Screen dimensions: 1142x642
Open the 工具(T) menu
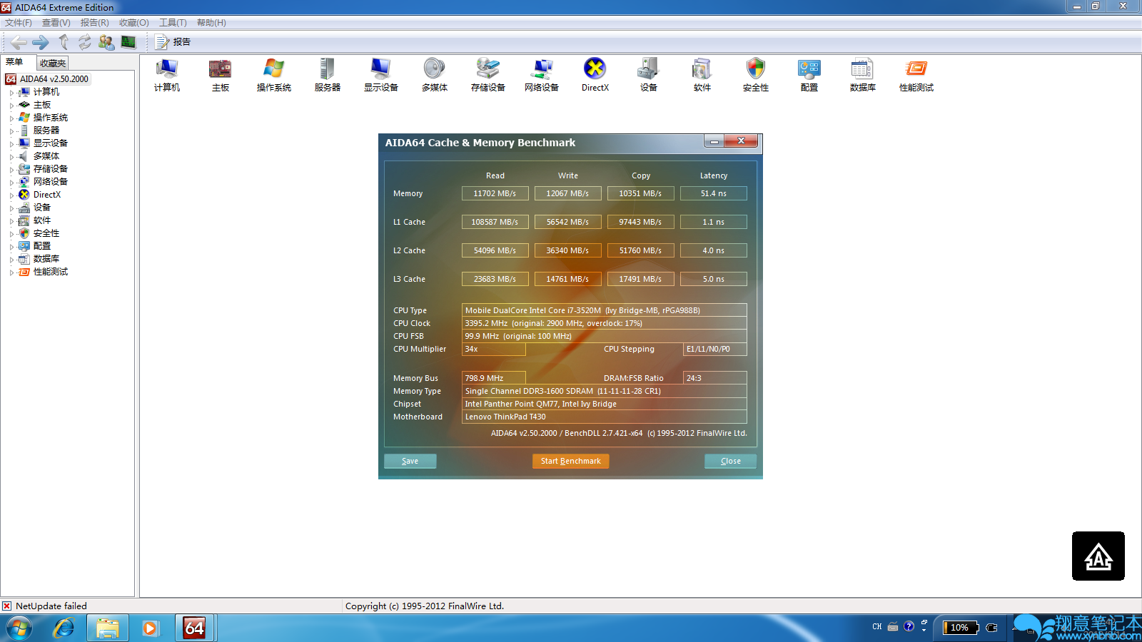click(x=173, y=23)
